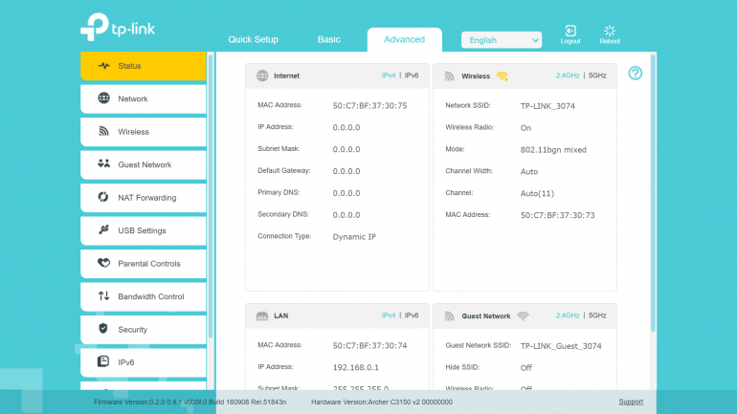Viewport: 737px width, 414px height.
Task: Select 2.4GHz in the Wireless panel
Action: point(568,76)
